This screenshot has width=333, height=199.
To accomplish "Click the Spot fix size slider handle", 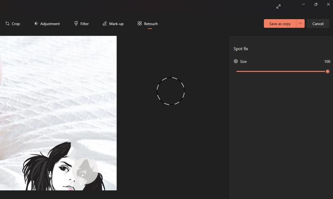I will [x=328, y=71].
